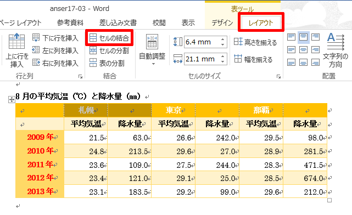
Task: Split cells using セルの分割
Action: 109,50
